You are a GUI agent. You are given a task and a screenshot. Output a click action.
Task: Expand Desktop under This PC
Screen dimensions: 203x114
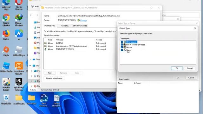tap(31, 71)
